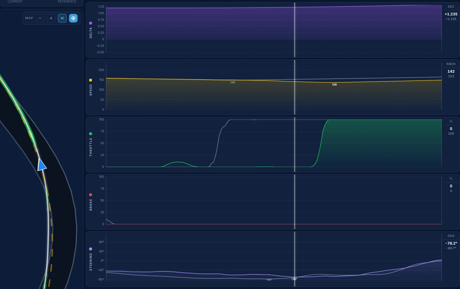Click the yellow Speed channel dot

tap(91, 80)
